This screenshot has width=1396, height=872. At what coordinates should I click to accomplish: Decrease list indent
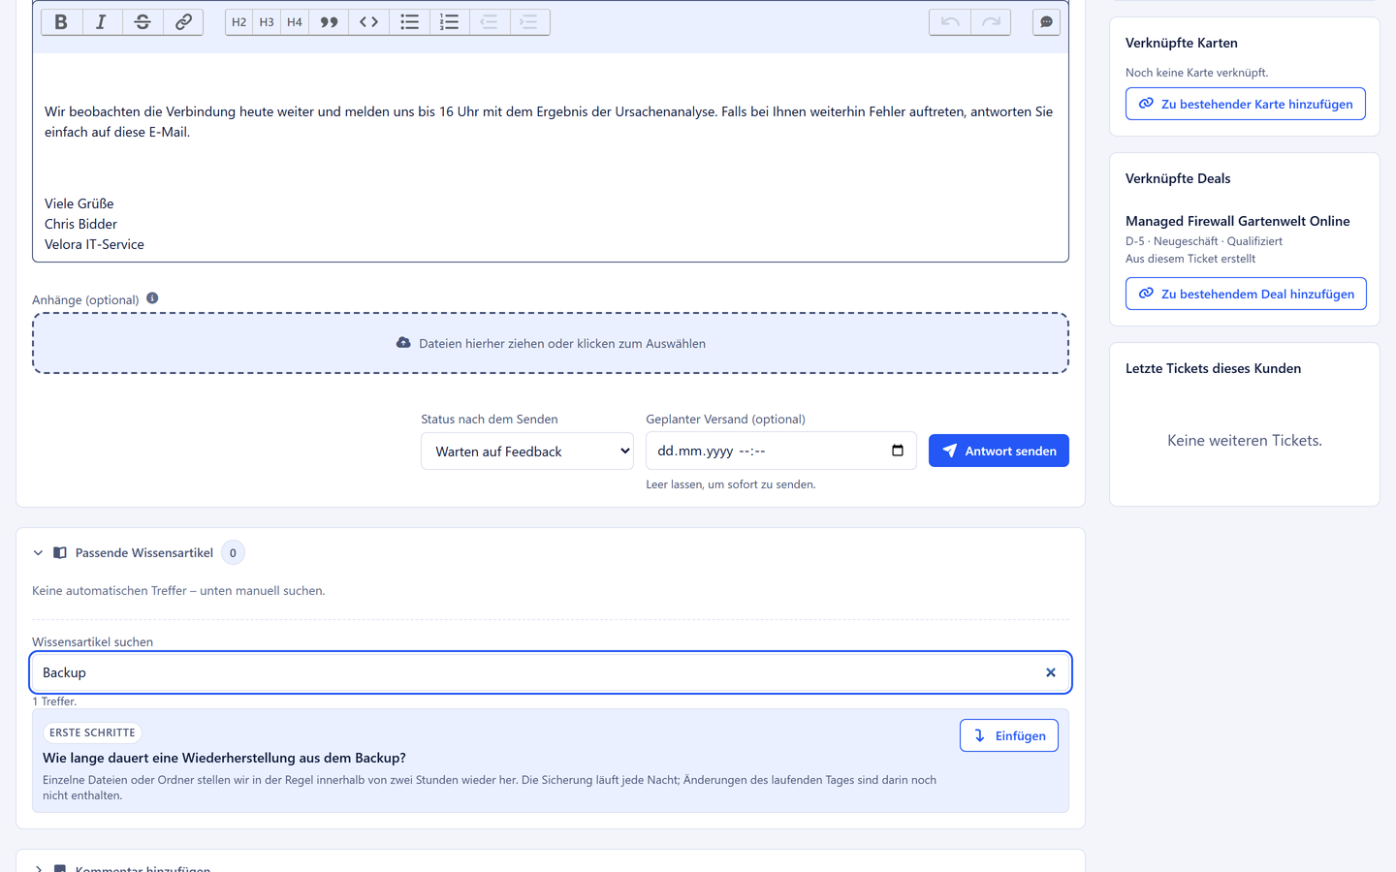[490, 22]
